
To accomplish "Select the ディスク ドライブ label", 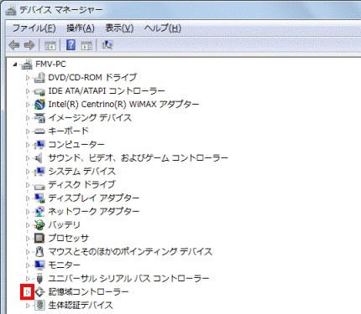I will coord(81,184).
